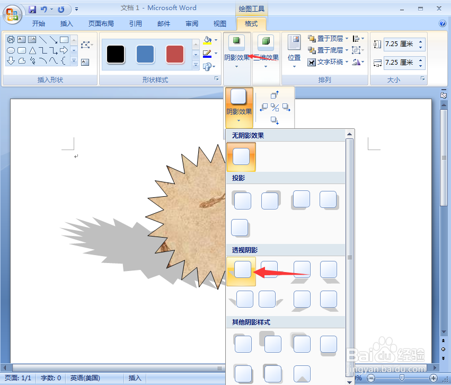Open the 置于顶层 dropdown arrow

click(347, 38)
